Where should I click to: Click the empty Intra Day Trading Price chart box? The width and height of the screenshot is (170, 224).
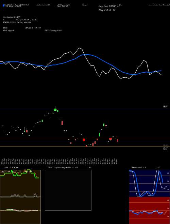click(x=68, y=190)
